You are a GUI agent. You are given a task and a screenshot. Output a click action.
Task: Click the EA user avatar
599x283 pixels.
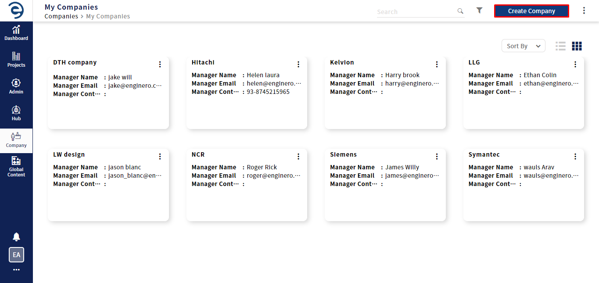(x=16, y=255)
